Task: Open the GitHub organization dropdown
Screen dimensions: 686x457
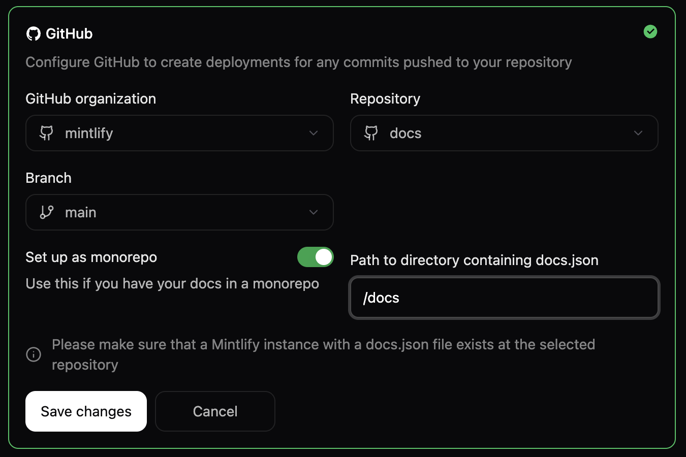Action: [x=179, y=133]
